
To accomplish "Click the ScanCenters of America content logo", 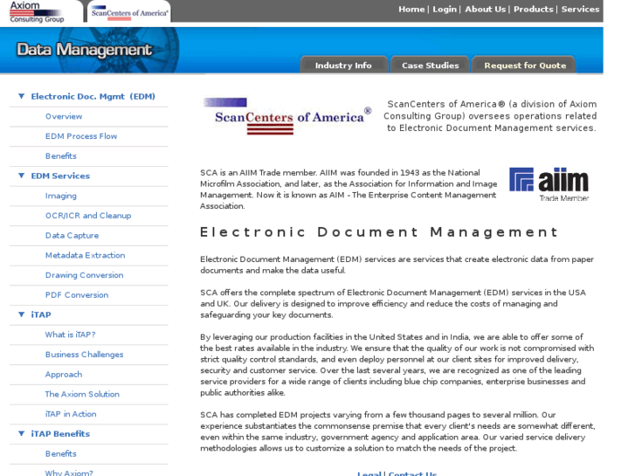I will pos(287,116).
